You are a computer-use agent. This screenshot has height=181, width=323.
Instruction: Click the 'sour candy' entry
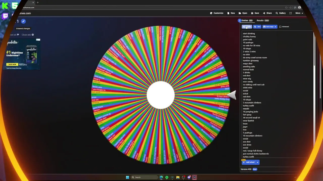click(x=248, y=81)
